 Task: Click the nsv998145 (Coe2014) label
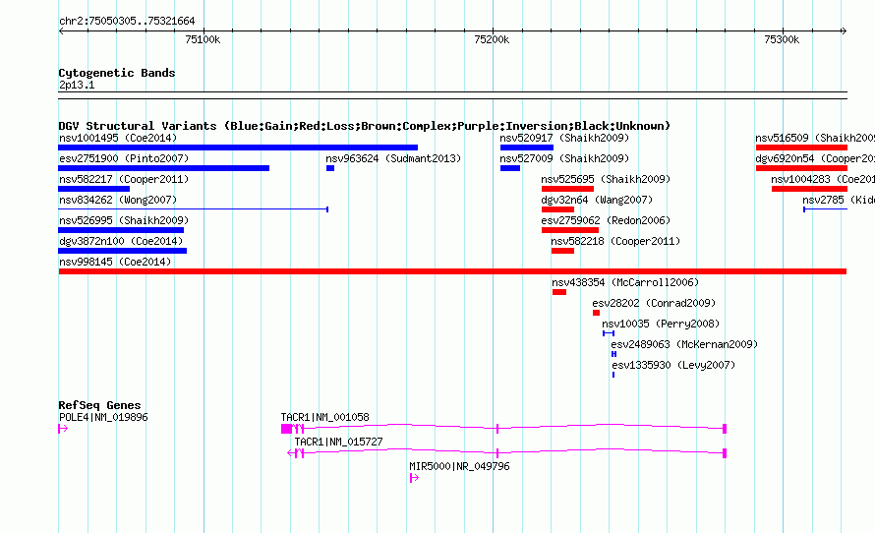tap(115, 262)
